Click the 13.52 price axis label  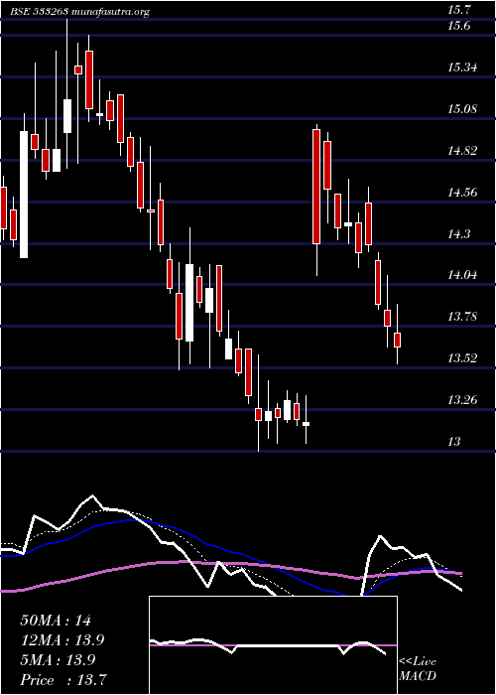pyautogui.click(x=462, y=358)
